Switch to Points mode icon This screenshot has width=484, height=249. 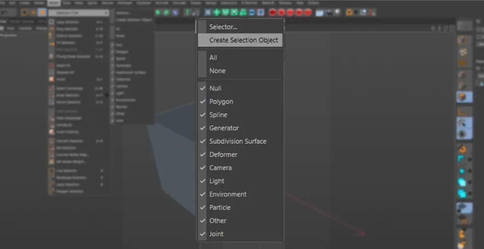(x=462, y=75)
